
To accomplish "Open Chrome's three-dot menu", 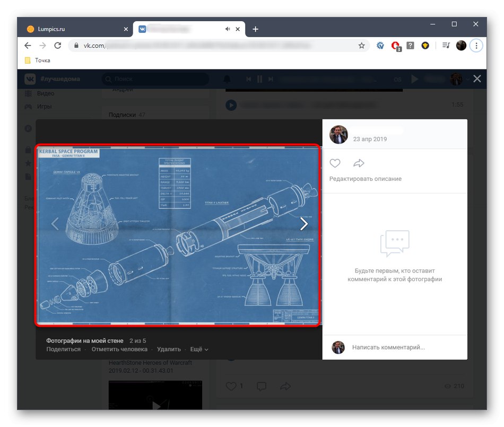I will point(476,46).
